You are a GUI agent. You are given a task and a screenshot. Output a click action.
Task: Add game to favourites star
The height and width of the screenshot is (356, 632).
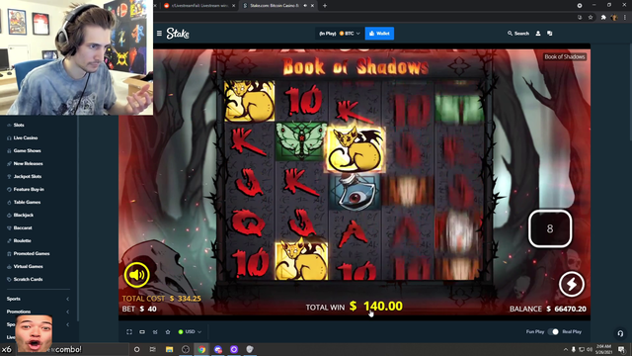coord(168,332)
